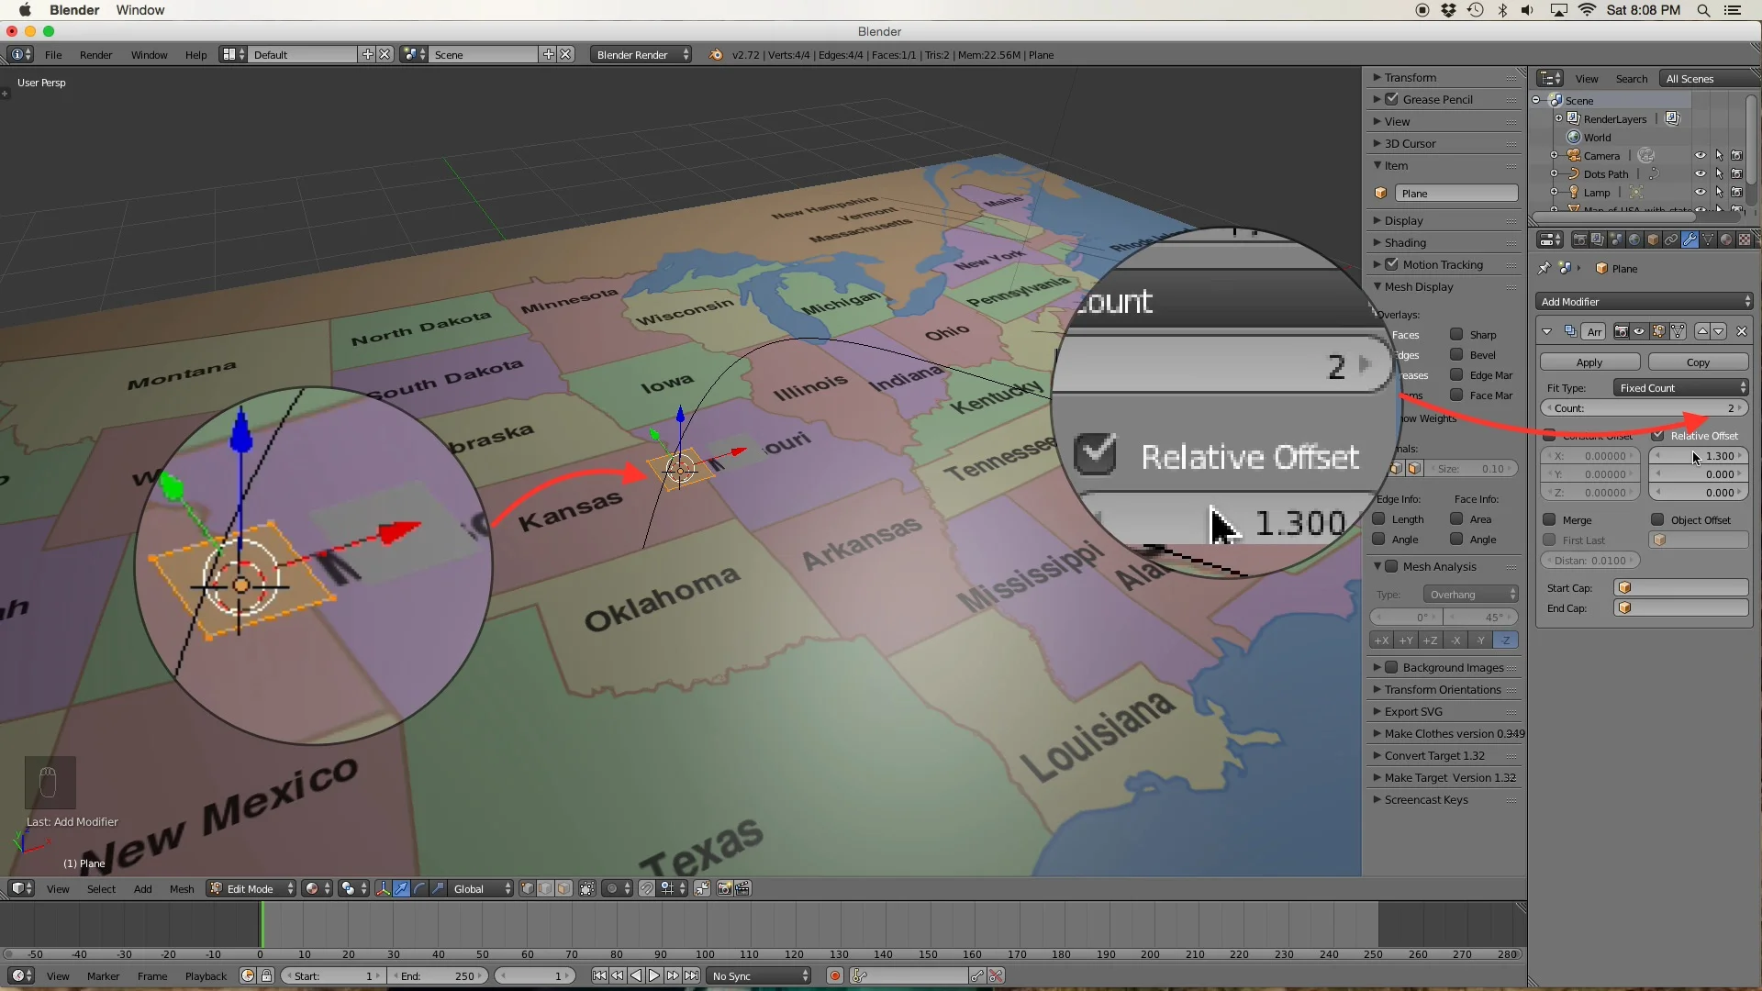Expand the Transform panel
The height and width of the screenshot is (991, 1762).
click(x=1410, y=78)
